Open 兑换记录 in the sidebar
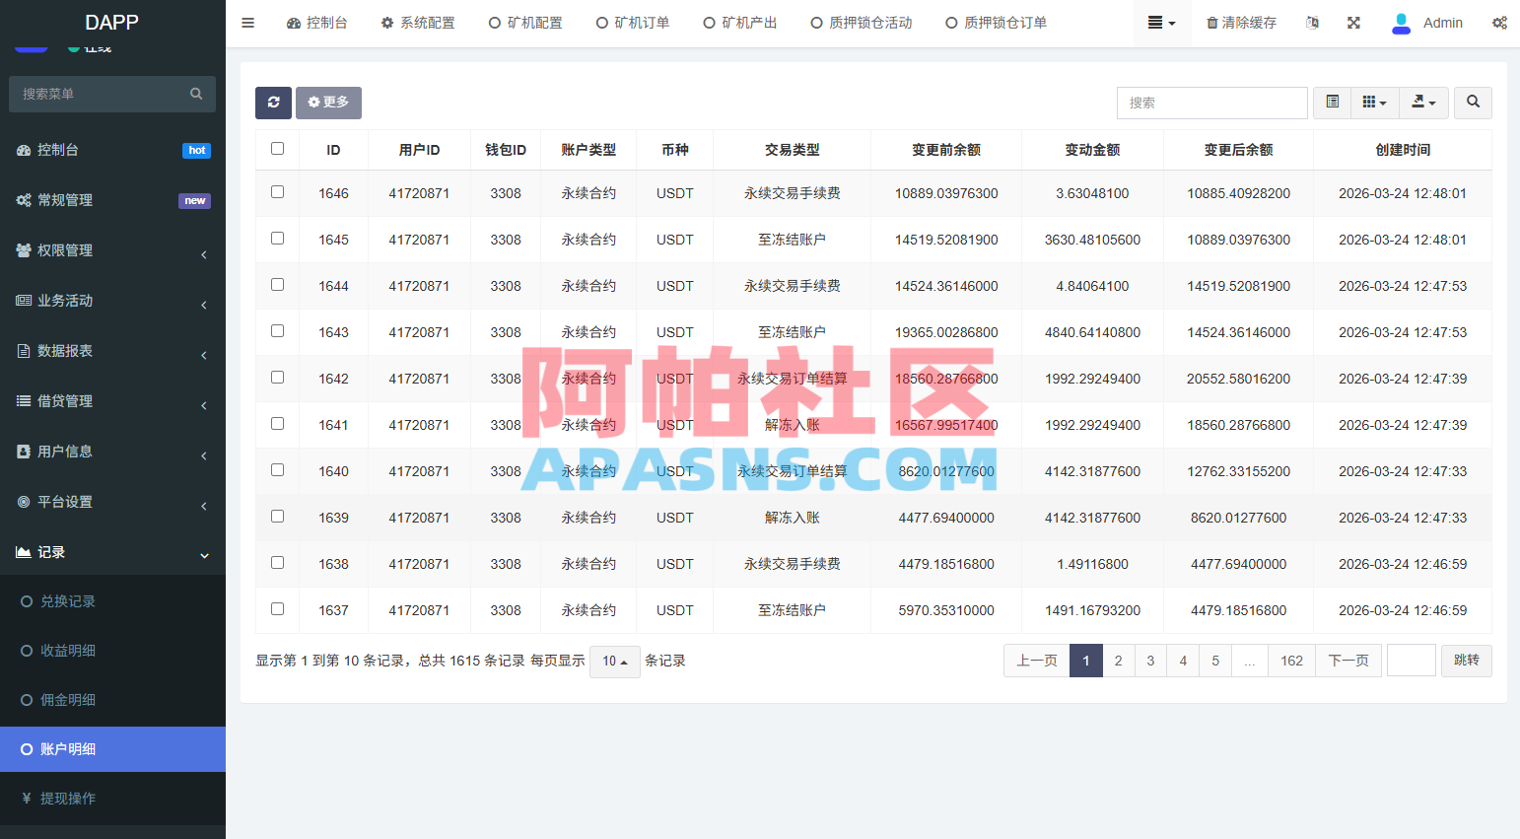The image size is (1520, 839). (x=68, y=601)
